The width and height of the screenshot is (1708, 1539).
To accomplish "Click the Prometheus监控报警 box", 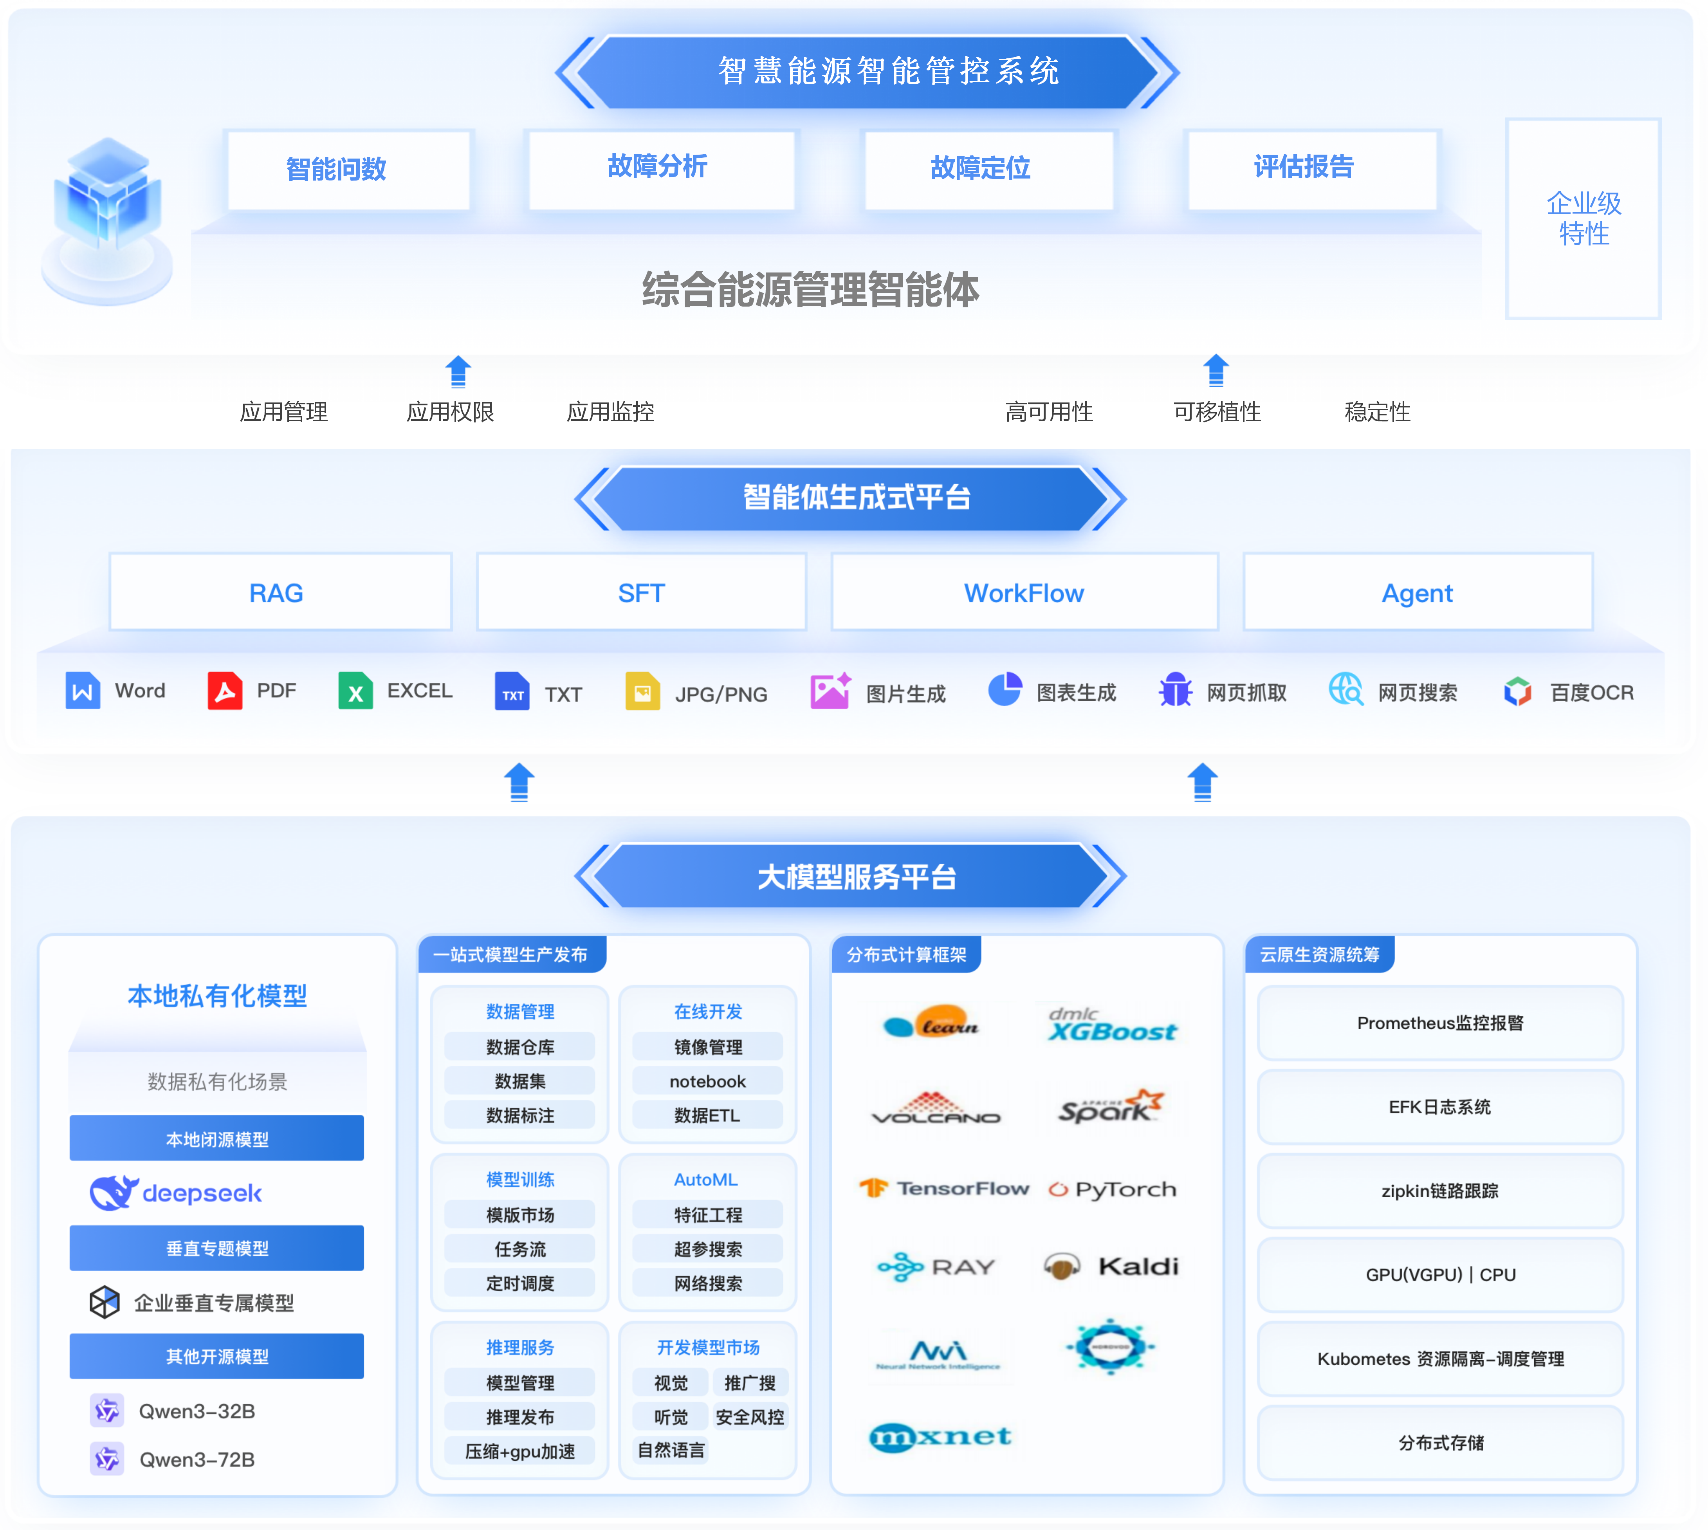I will 1439,1023.
